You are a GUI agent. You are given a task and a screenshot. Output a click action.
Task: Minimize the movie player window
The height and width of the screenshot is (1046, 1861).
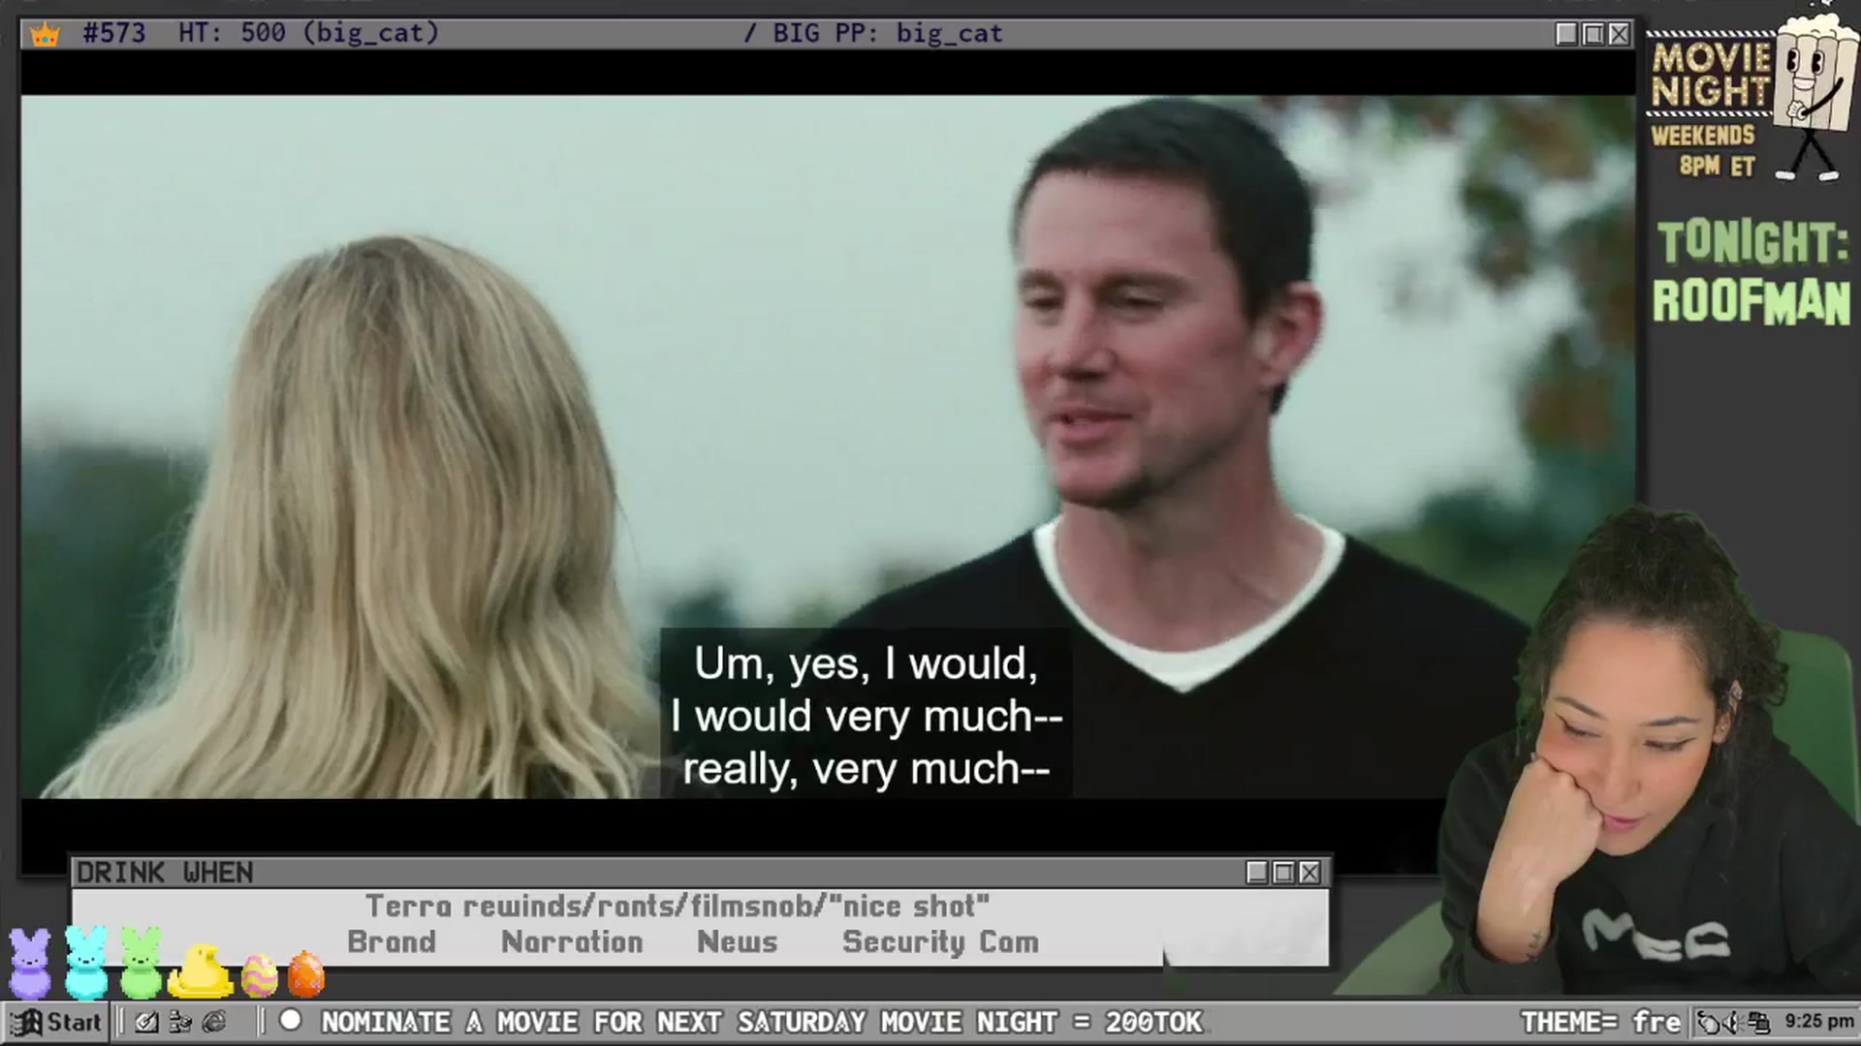tap(1566, 34)
